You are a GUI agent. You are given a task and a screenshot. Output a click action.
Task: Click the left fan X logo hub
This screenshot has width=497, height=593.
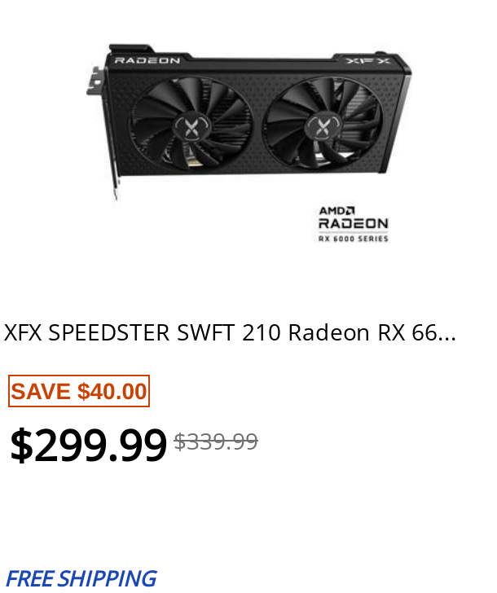[191, 128]
